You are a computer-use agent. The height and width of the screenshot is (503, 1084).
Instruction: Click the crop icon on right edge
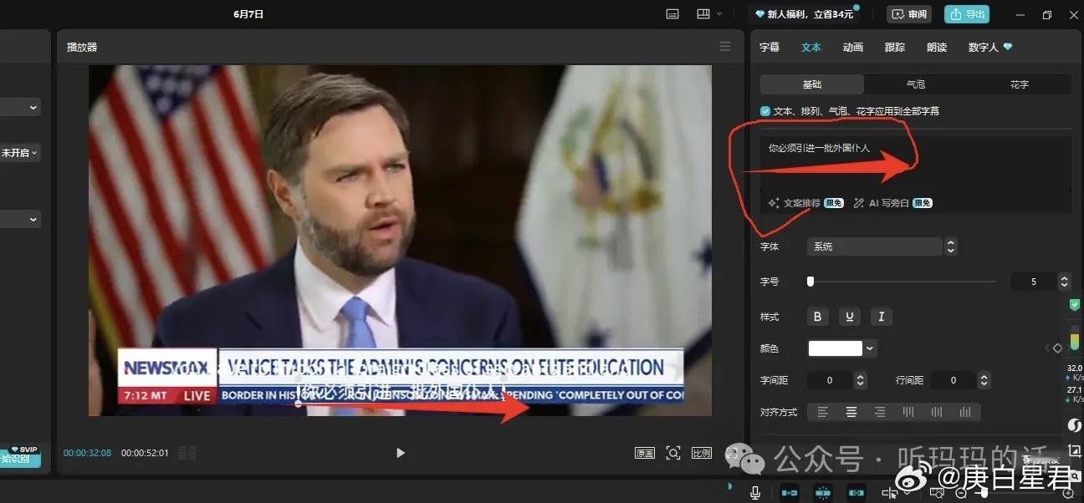click(1075, 451)
